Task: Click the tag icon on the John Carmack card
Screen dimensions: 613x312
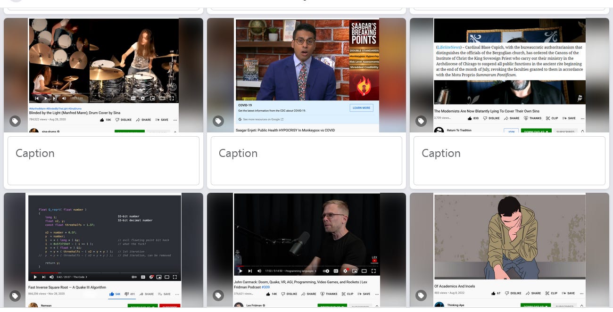Action: click(218, 296)
